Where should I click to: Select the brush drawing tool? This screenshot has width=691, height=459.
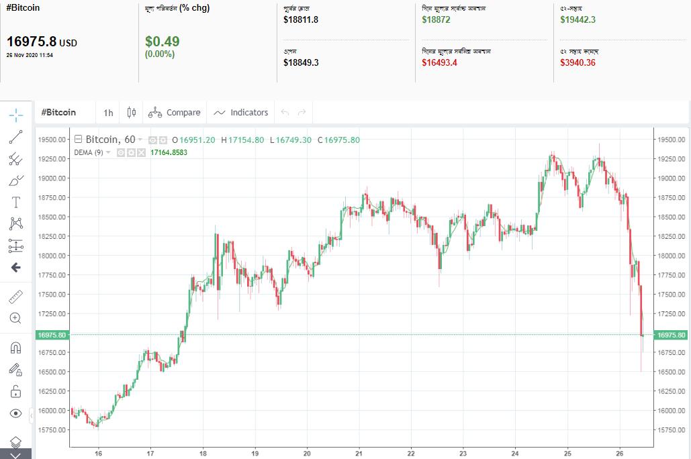click(x=16, y=181)
